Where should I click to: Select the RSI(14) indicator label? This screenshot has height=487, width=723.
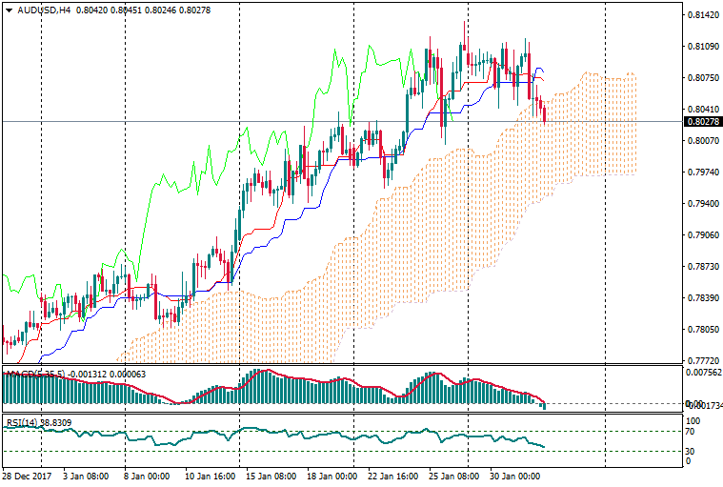click(23, 422)
